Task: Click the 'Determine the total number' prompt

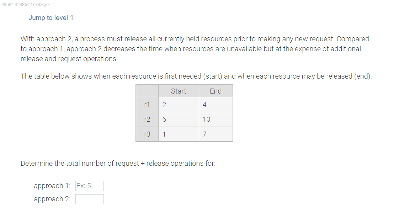Action: tap(118, 163)
